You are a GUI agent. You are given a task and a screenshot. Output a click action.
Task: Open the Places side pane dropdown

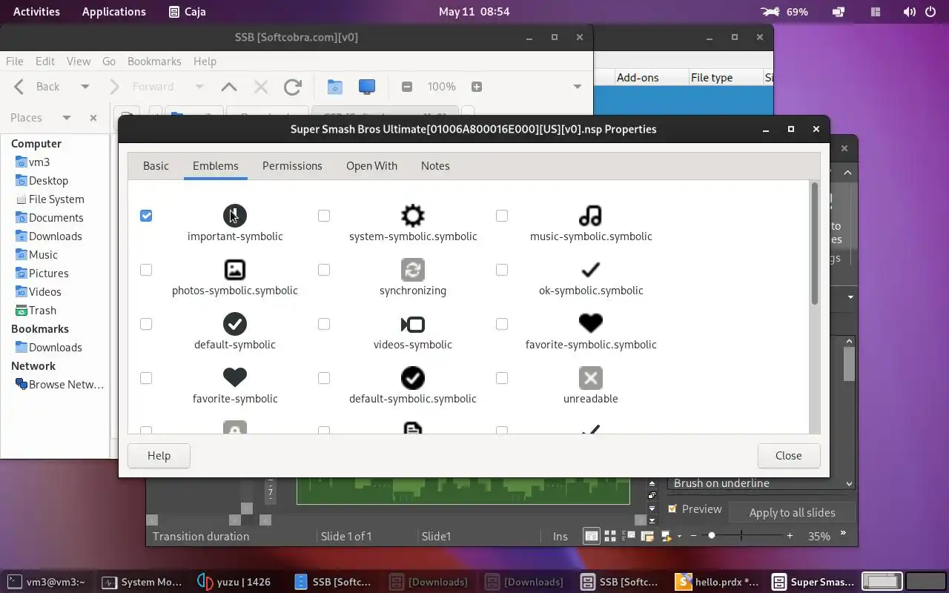click(67, 118)
